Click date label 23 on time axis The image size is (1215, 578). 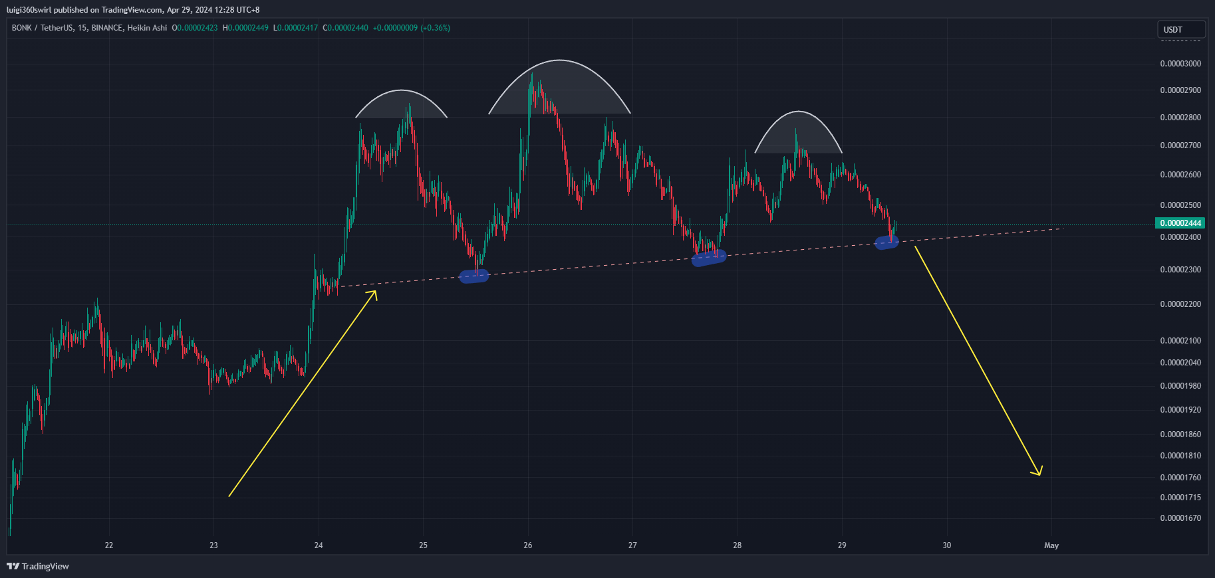click(213, 545)
